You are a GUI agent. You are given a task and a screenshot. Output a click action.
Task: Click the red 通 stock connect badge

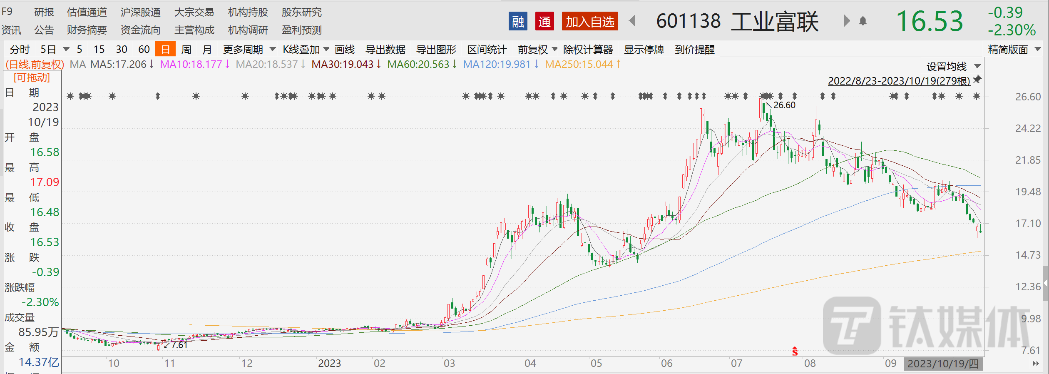(x=544, y=21)
